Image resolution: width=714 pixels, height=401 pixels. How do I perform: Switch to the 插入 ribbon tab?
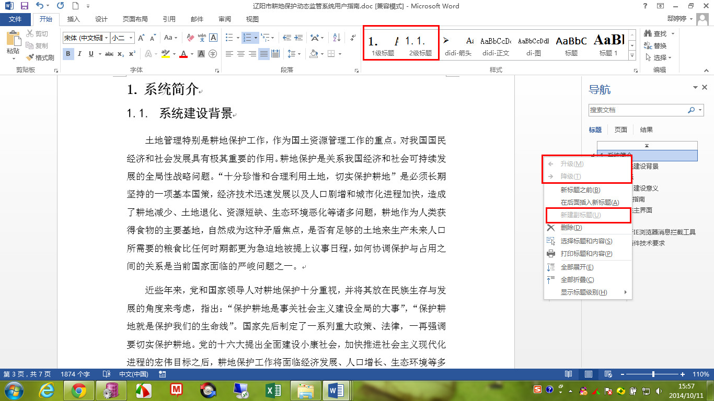point(74,19)
